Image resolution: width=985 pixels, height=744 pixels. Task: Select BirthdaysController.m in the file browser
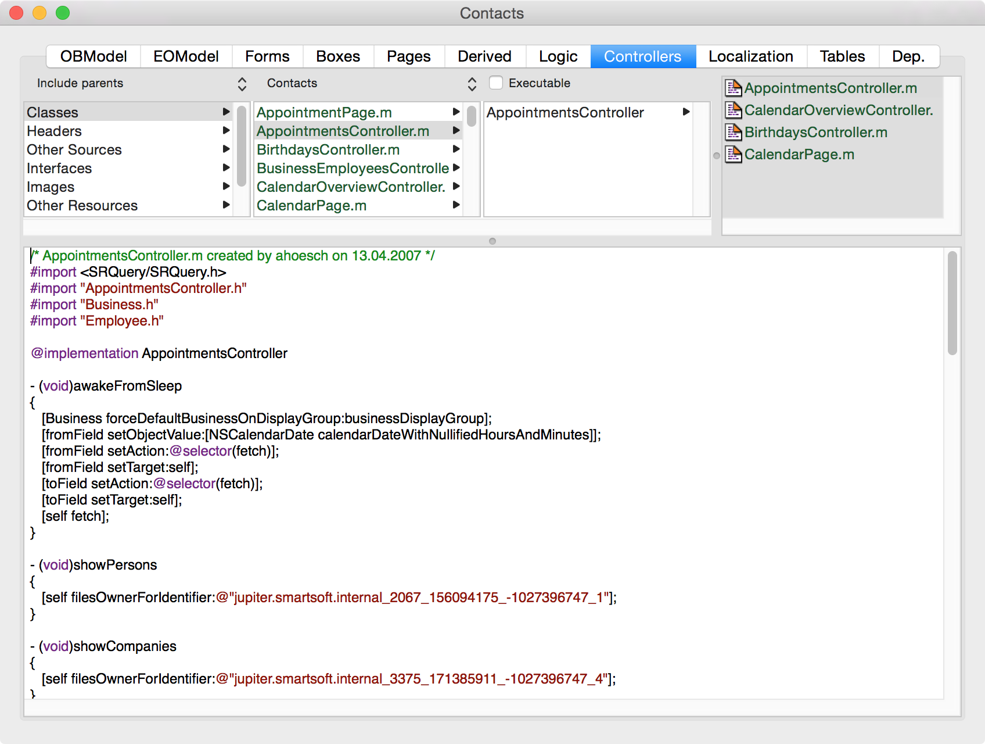[328, 149]
